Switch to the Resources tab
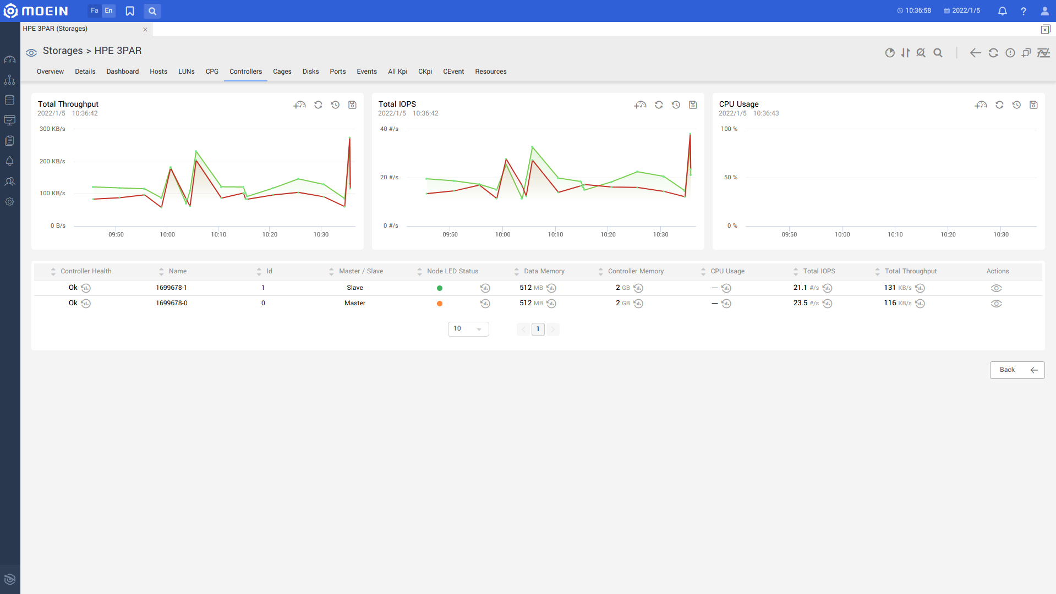1056x594 pixels. 491,72
